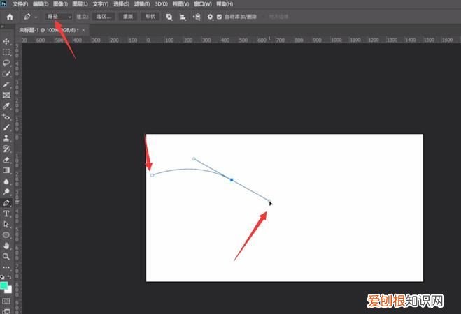
Task: Click the green foreground color swatch
Action: (x=4, y=285)
